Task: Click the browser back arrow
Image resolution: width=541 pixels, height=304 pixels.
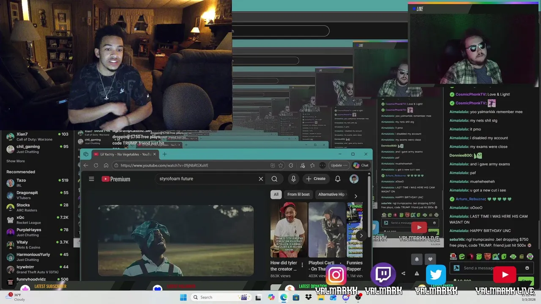Action: pos(86,166)
